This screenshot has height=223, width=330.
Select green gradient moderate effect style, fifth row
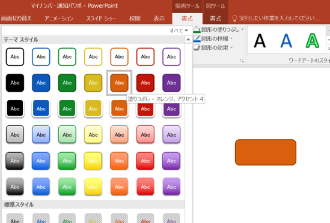tap(67, 161)
